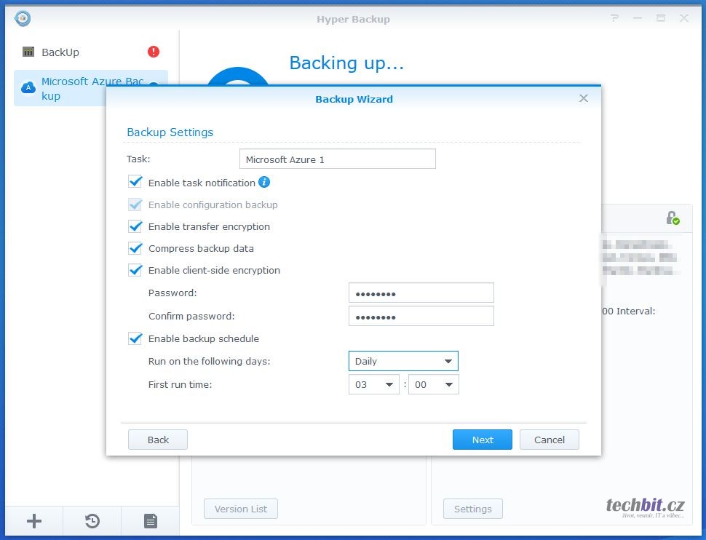
Task: Go Back to previous wizard step
Action: (158, 440)
